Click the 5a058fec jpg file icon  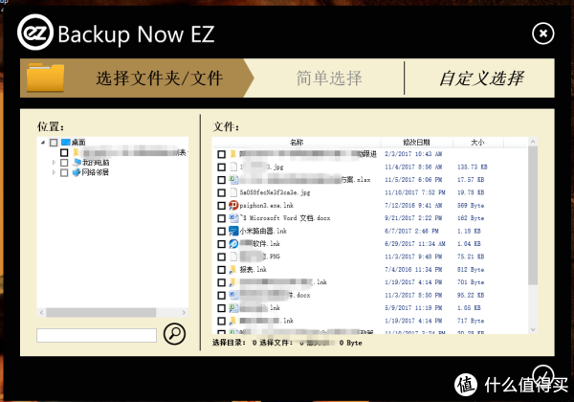click(x=233, y=192)
